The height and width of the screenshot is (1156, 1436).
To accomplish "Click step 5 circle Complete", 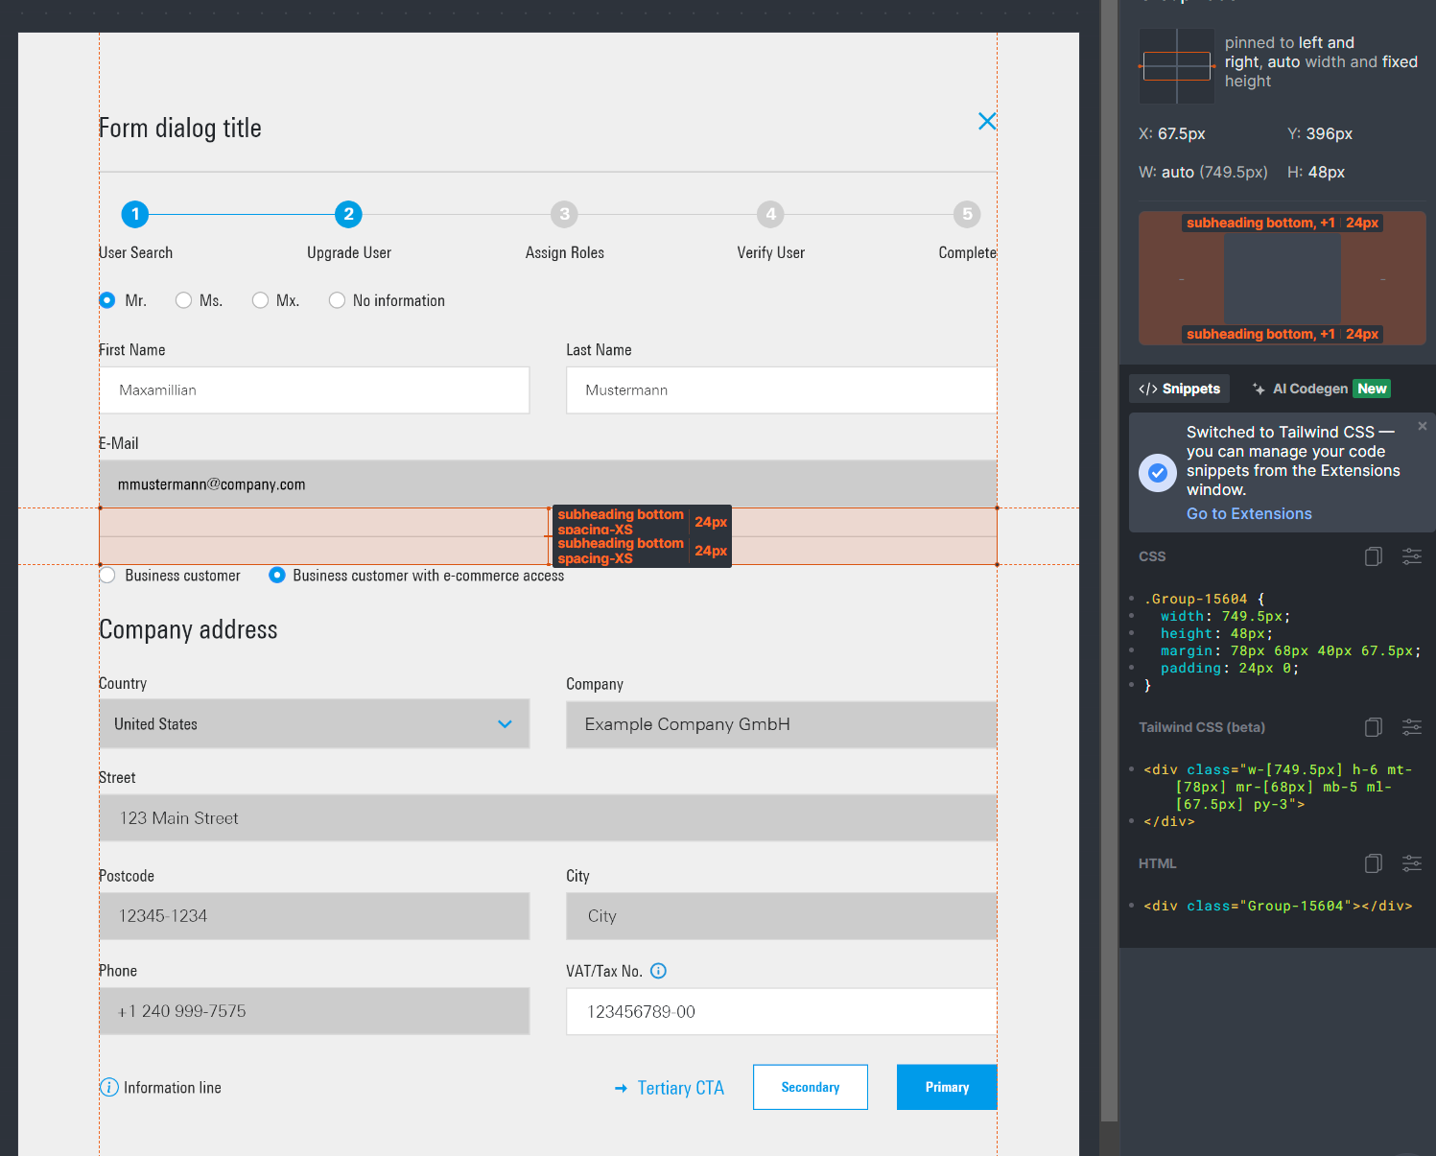I will pyautogui.click(x=967, y=214).
